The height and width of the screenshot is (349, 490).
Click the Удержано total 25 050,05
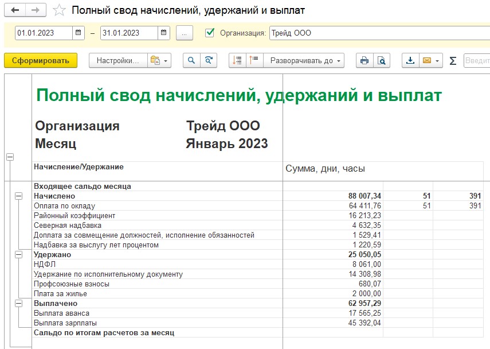coord(364,255)
